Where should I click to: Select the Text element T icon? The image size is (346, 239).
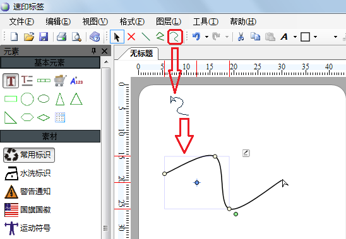coord(11,81)
